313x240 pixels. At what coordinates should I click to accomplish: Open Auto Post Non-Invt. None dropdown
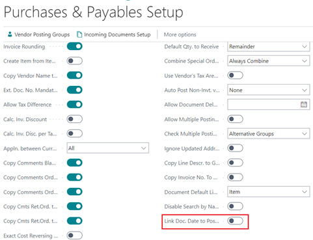point(268,90)
